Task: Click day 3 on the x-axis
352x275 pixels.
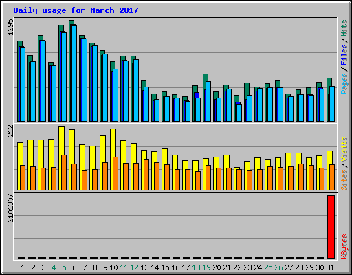Action: point(43,267)
